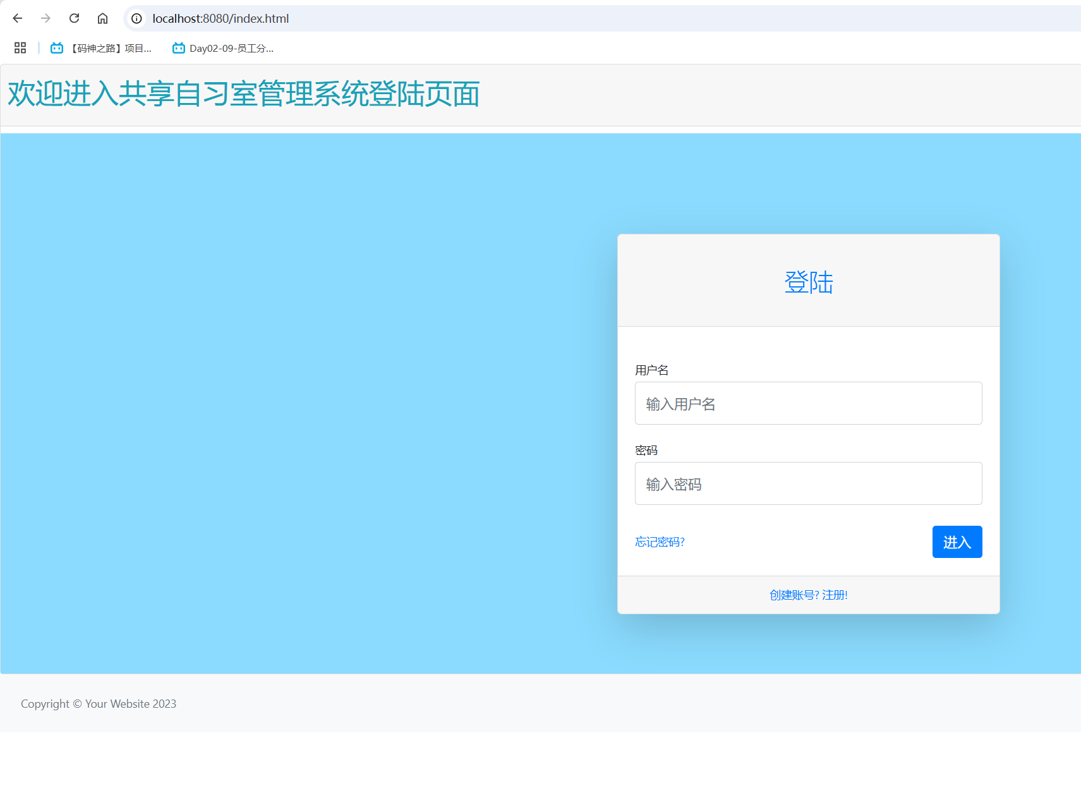This screenshot has width=1081, height=812.
Task: Click the 输入密码 password field
Action: 808,483
